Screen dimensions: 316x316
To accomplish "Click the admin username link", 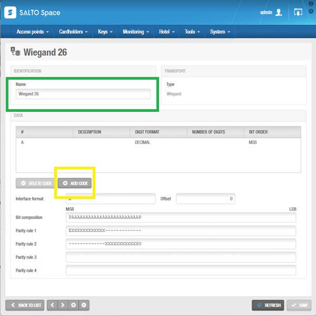I will point(266,12).
